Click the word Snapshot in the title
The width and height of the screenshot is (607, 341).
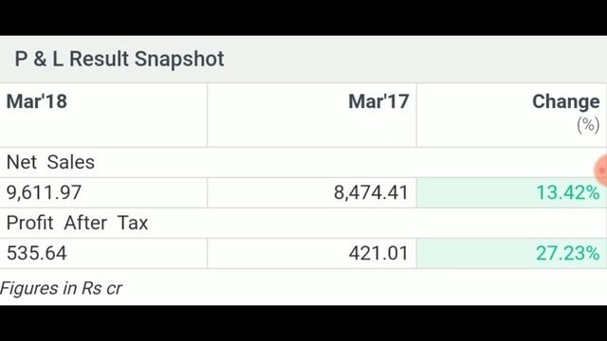(179, 59)
